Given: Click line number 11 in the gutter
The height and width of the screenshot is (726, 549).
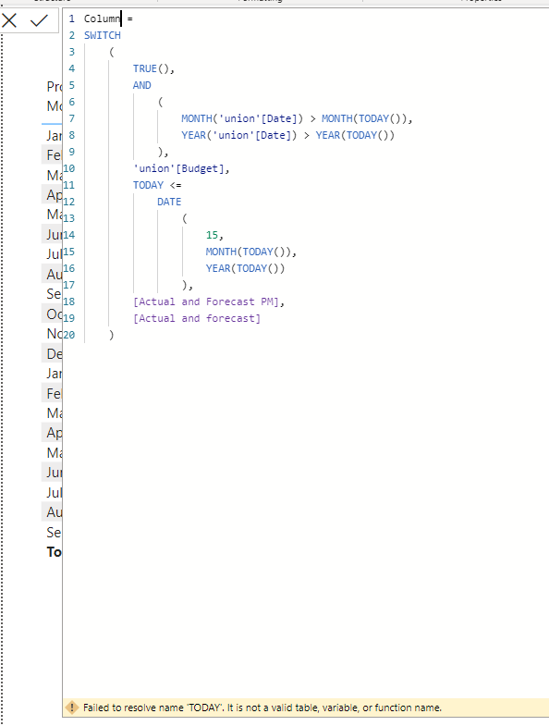Looking at the screenshot, I should pos(69,185).
